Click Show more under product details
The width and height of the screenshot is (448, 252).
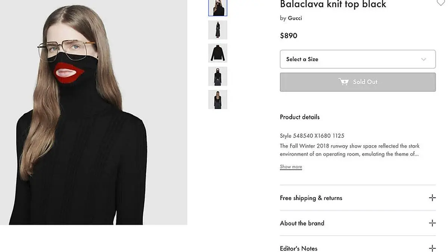pos(291,167)
